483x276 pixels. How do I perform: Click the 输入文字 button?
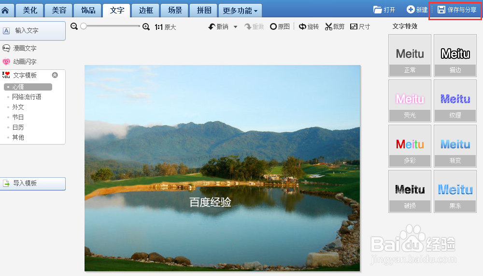(33, 31)
